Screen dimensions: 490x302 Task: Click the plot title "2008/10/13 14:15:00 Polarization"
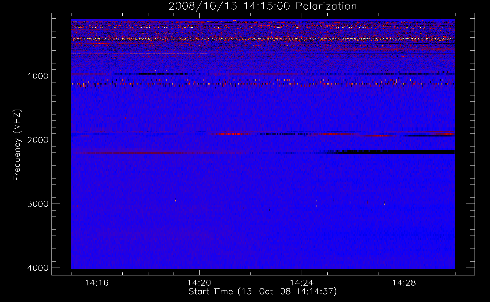tap(263, 6)
